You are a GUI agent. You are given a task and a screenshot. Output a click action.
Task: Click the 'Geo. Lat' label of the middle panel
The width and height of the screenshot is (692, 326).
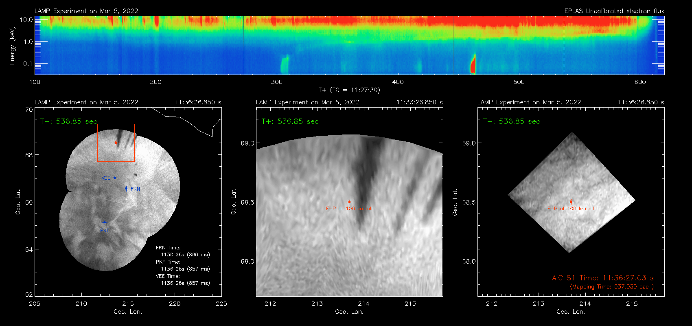234,202
